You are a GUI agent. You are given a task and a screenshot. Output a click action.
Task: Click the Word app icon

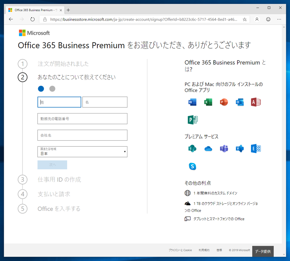192,102
